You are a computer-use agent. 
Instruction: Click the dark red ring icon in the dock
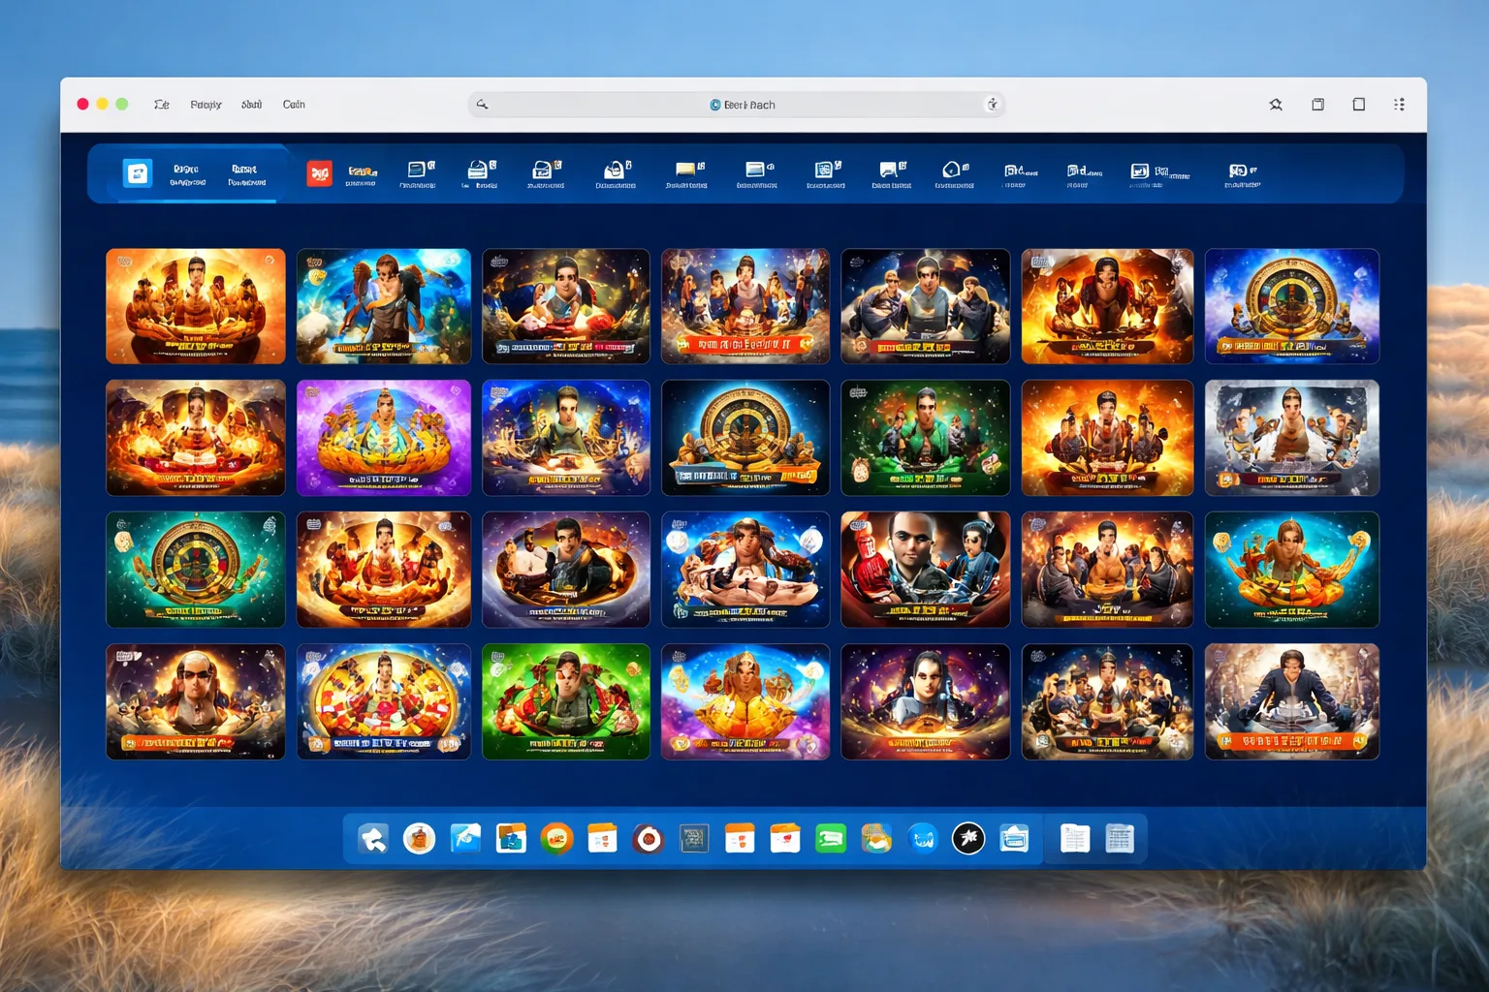point(648,839)
